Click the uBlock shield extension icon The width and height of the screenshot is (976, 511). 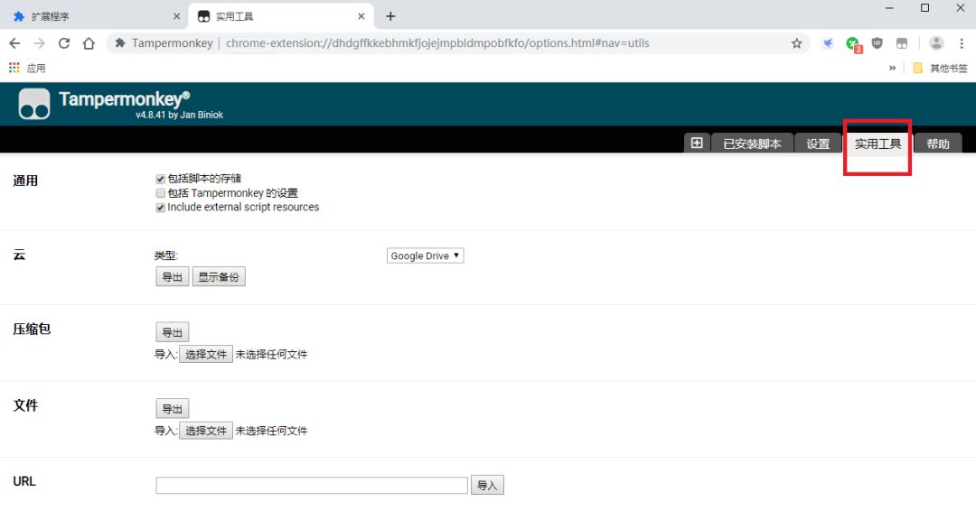(x=877, y=43)
